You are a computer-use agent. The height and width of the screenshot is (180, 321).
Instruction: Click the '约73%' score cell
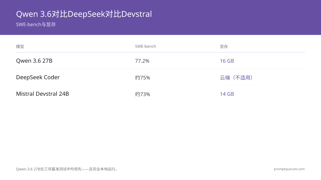(x=143, y=94)
